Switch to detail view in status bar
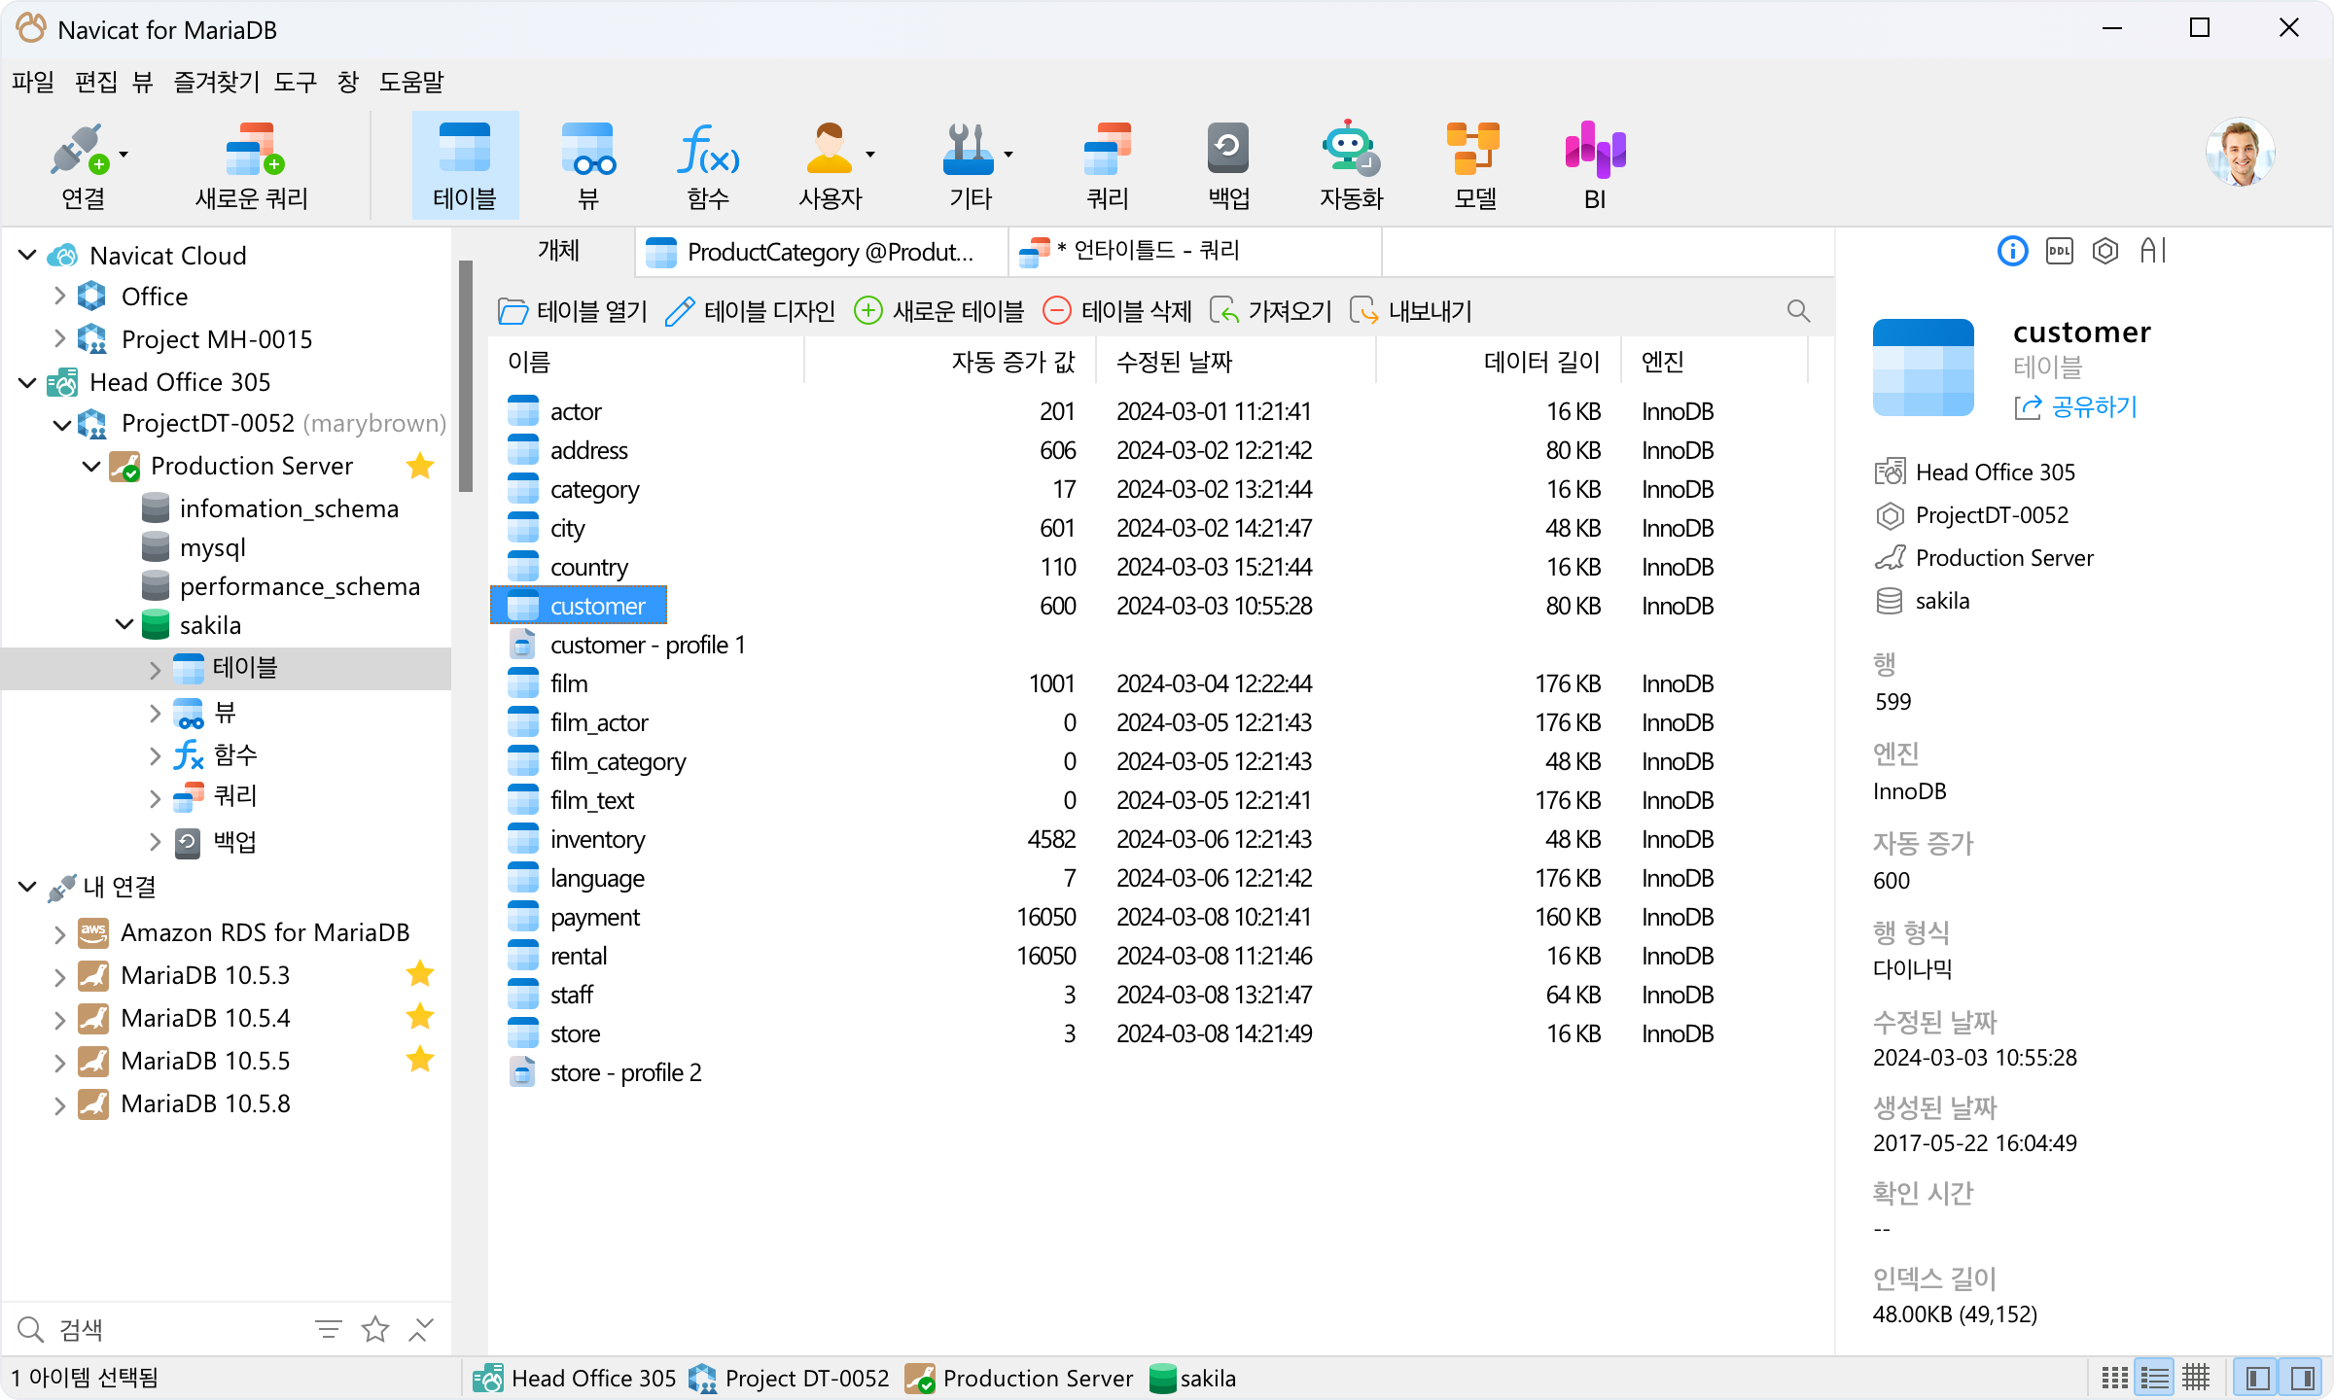Screen dimensions: 2334x1400 point(2196,1378)
